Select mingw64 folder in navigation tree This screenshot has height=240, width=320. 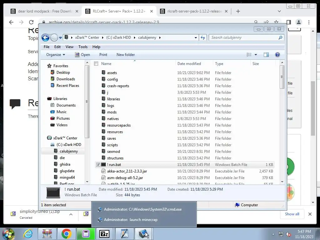(x=67, y=177)
